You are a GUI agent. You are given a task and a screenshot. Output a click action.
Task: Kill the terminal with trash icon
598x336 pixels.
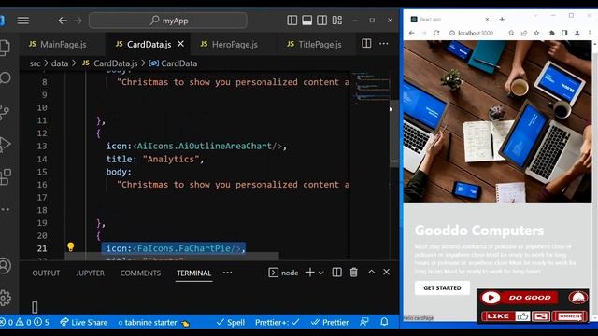(x=354, y=273)
